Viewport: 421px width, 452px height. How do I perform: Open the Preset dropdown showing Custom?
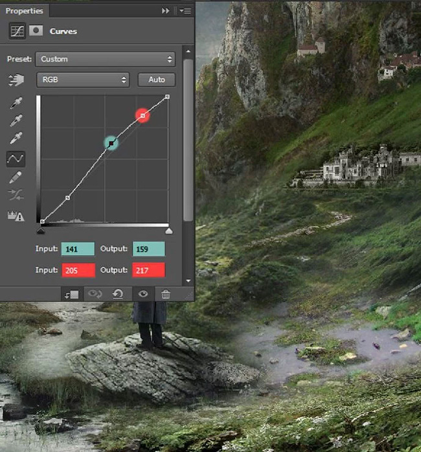105,59
